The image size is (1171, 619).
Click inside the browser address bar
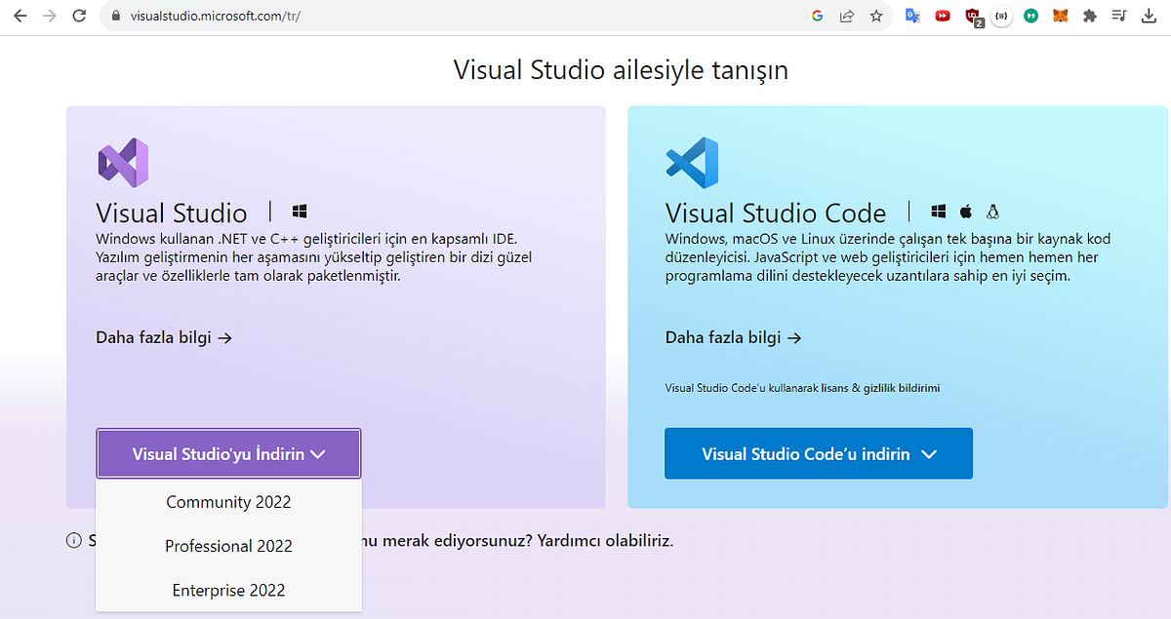click(390, 16)
